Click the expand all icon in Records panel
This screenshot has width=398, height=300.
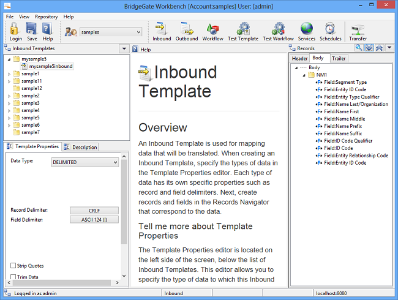(x=369, y=48)
